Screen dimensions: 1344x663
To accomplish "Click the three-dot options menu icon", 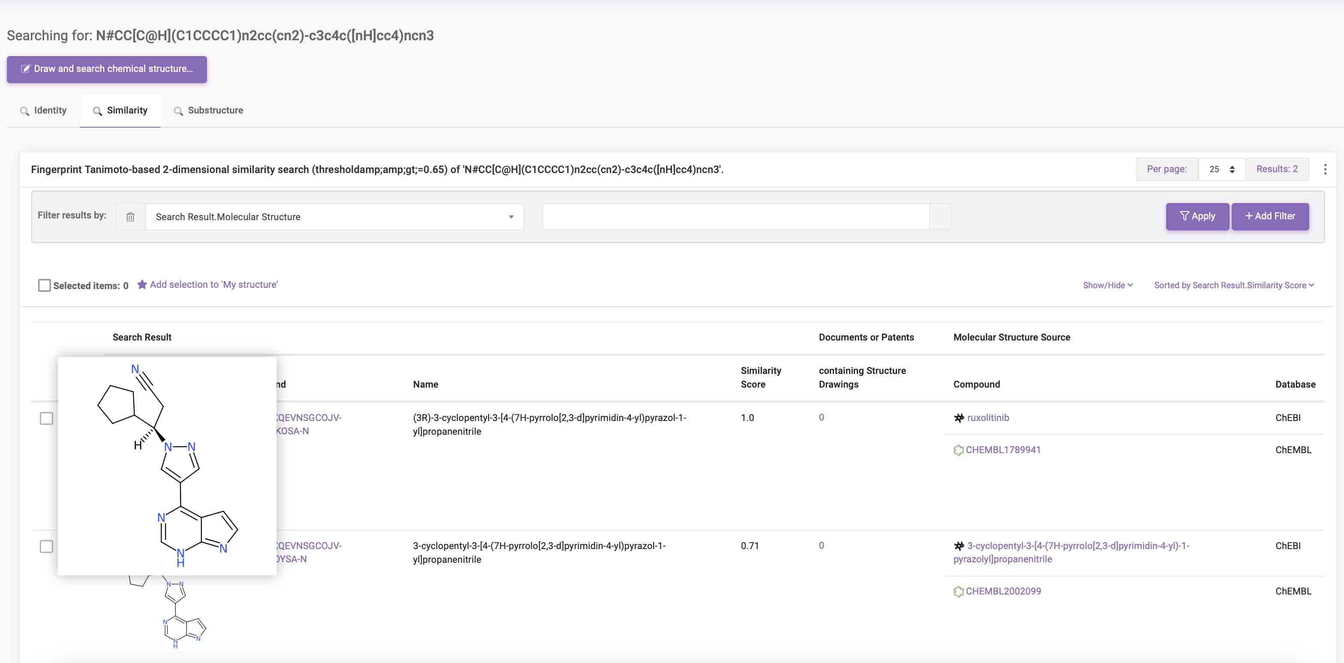I will coord(1325,170).
